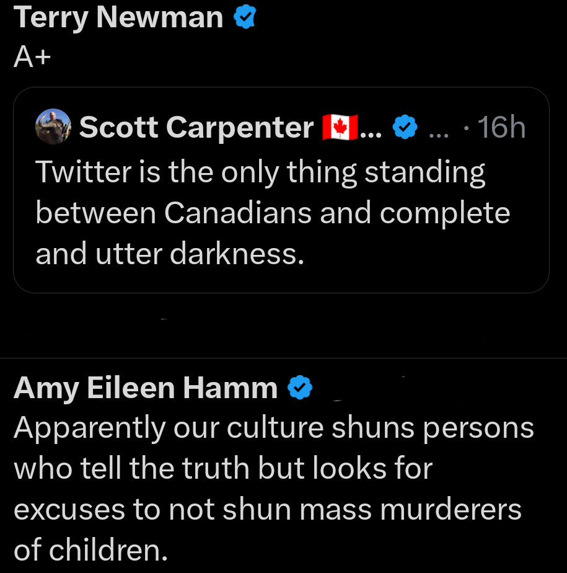This screenshot has width=567, height=573.
Task: Click Scott Carpenter's blue verified checkmark
Action: 405,128
